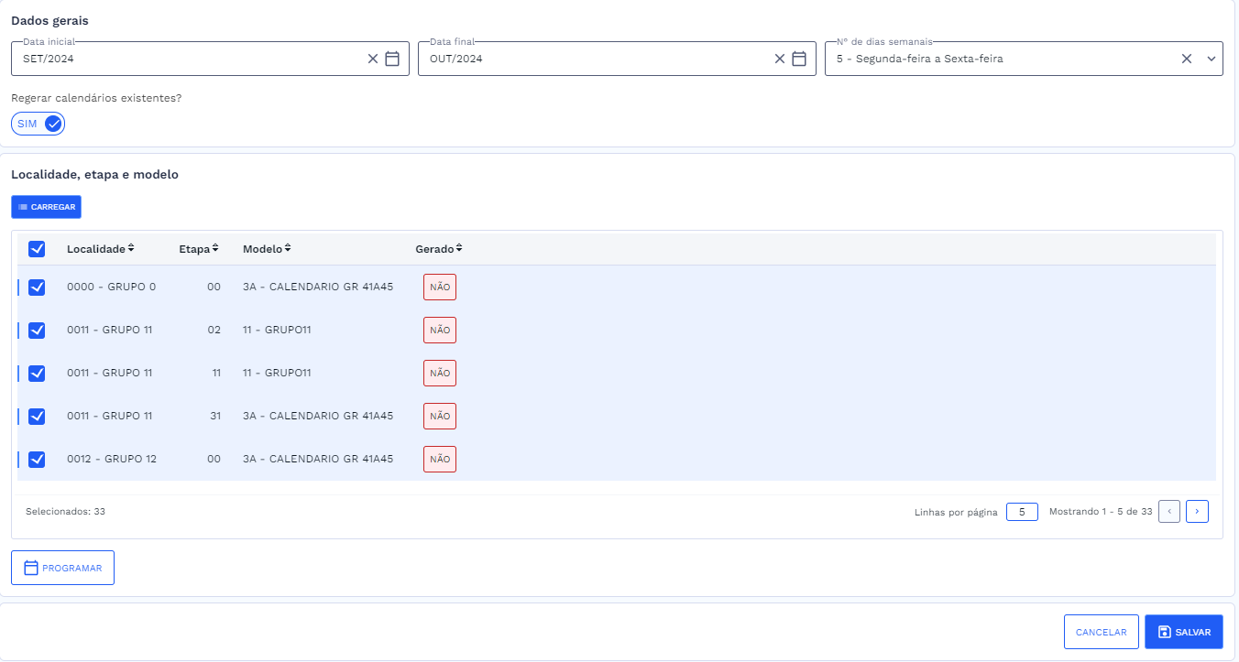Clear the Nº de dias semanais selection

coord(1187,59)
